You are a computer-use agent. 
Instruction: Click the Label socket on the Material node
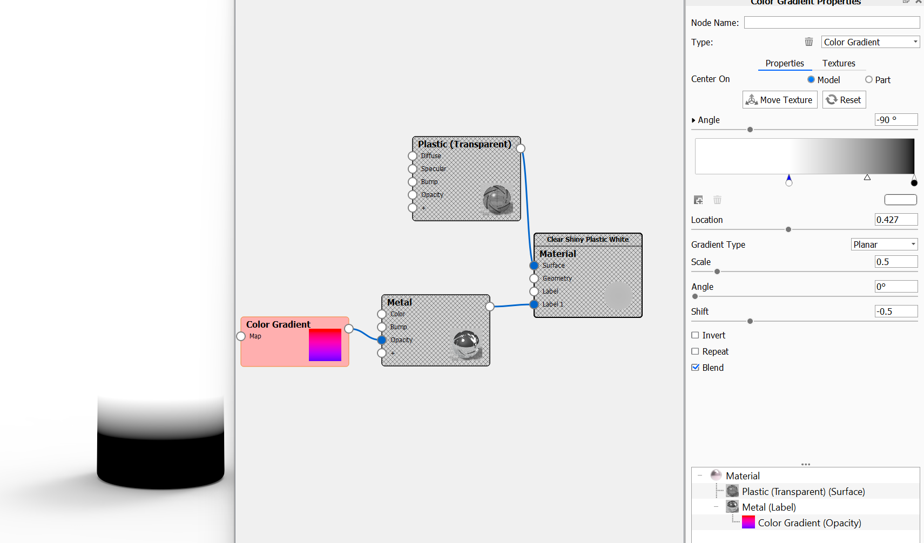tap(534, 291)
